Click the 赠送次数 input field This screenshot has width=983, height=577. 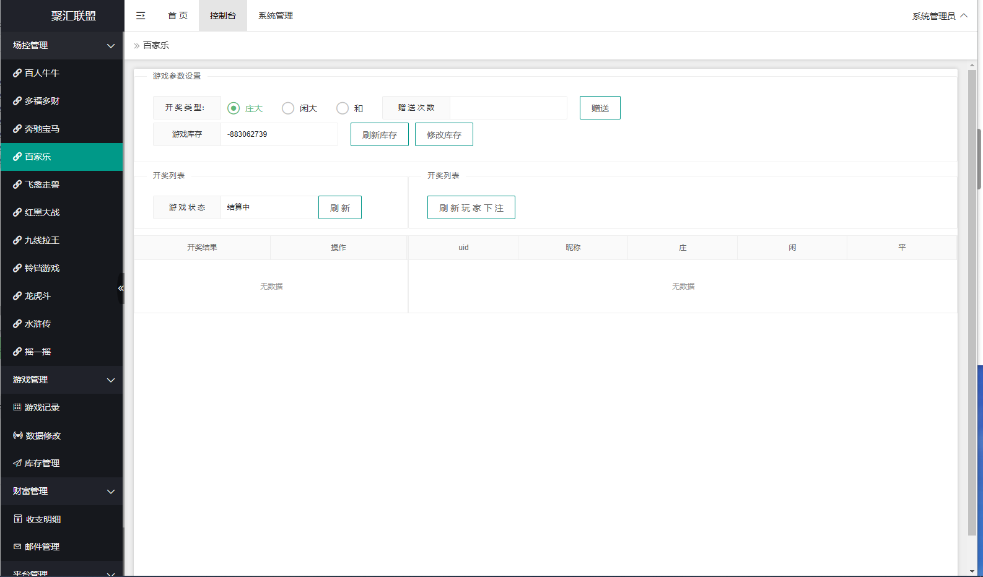(509, 108)
